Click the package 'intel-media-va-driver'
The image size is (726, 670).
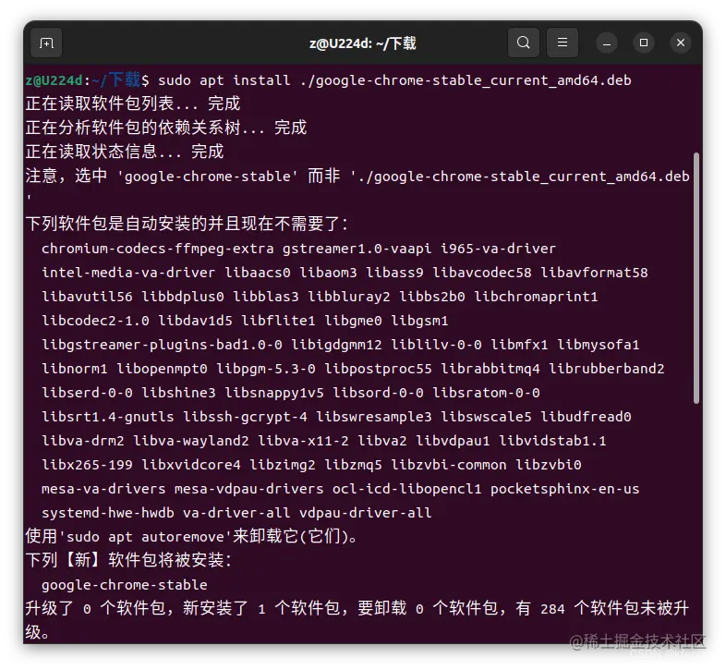tap(128, 273)
